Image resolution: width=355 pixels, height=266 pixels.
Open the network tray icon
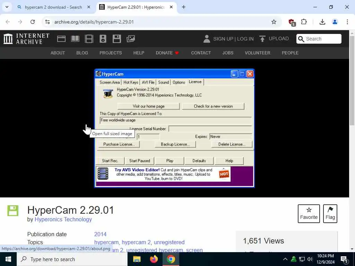(302, 259)
